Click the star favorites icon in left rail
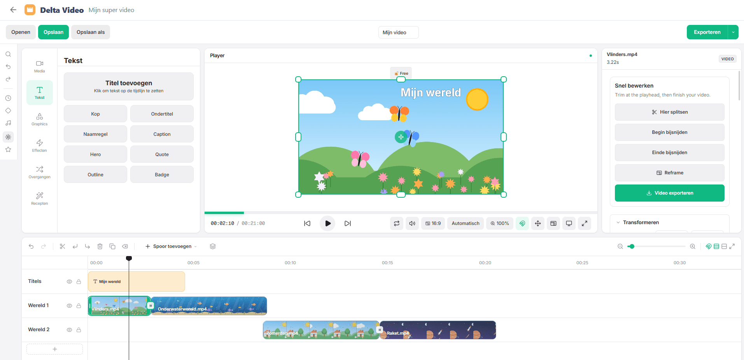Screen dimensions: 744x360 pyautogui.click(x=8, y=149)
